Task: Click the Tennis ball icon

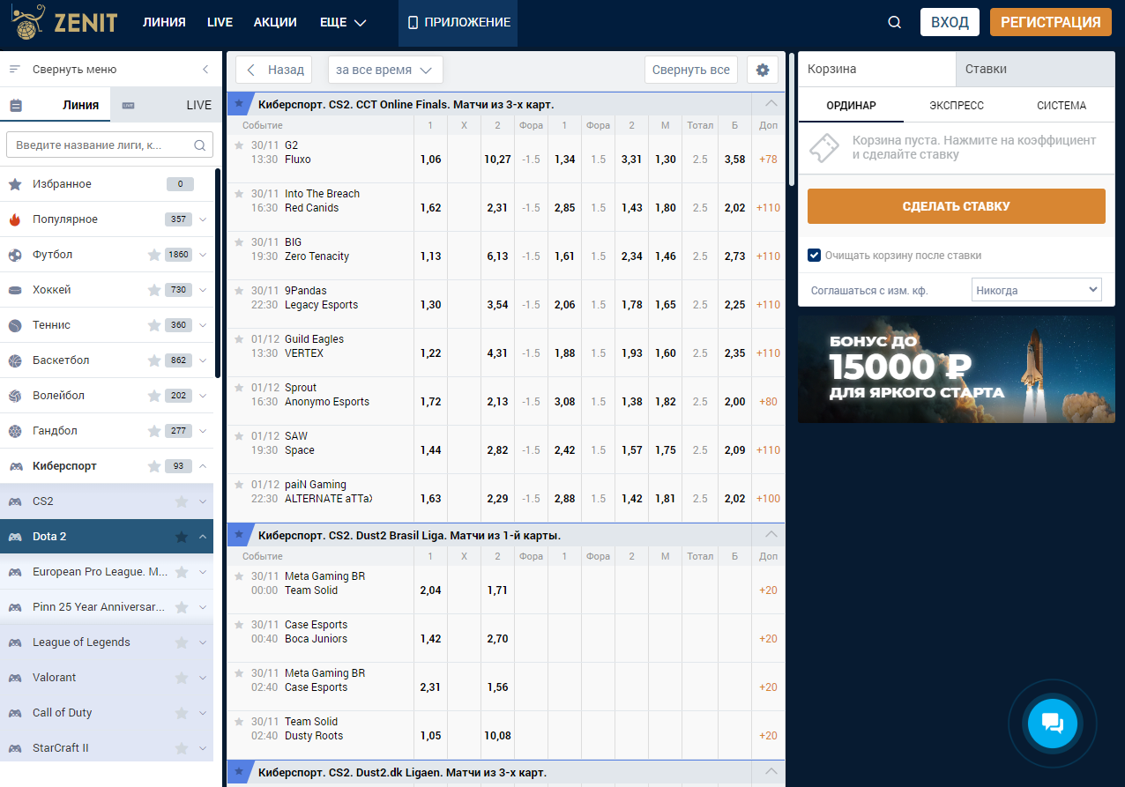Action: [15, 325]
